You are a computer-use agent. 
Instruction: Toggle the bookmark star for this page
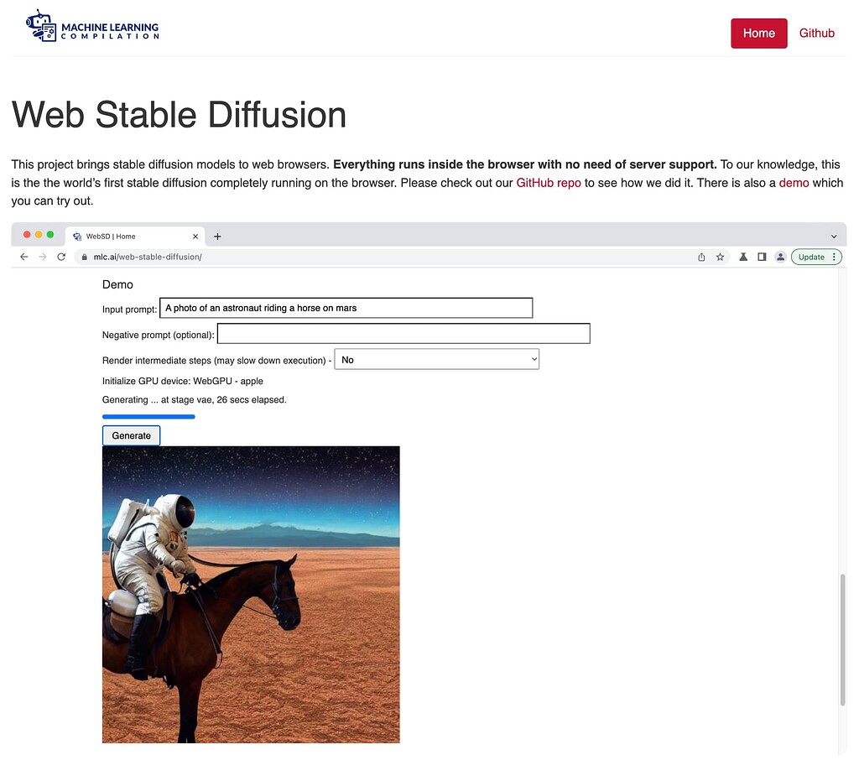[720, 257]
